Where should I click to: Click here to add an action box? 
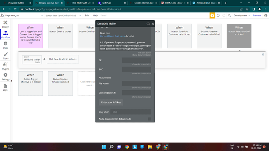pos(63,59)
